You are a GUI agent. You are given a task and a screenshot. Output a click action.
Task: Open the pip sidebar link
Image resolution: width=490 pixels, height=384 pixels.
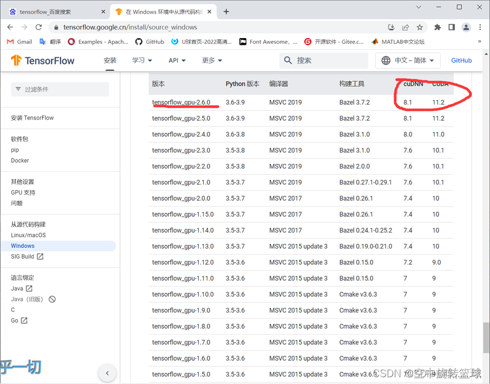point(15,150)
